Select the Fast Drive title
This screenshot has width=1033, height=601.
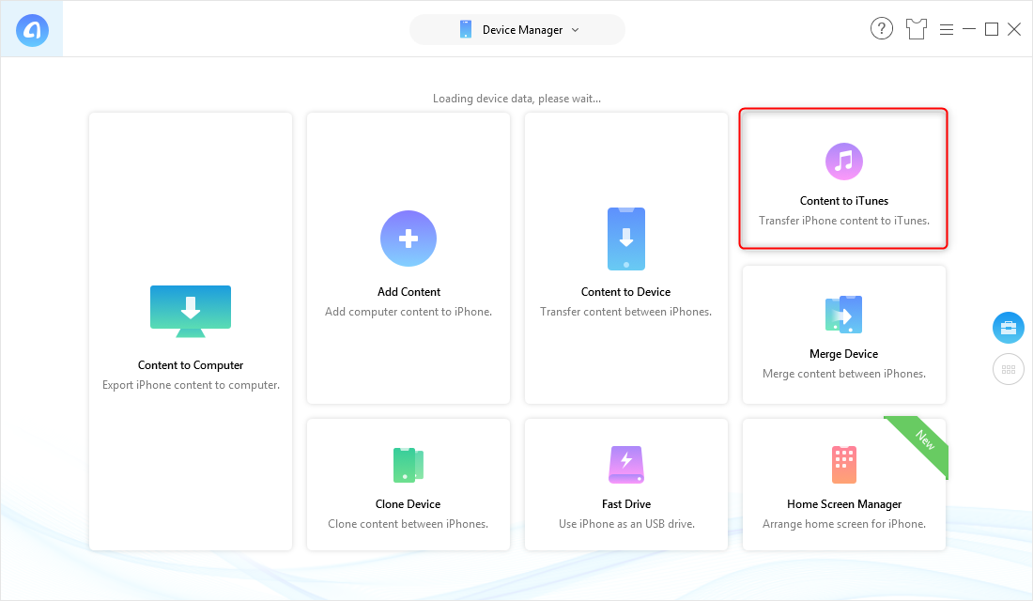coord(625,504)
